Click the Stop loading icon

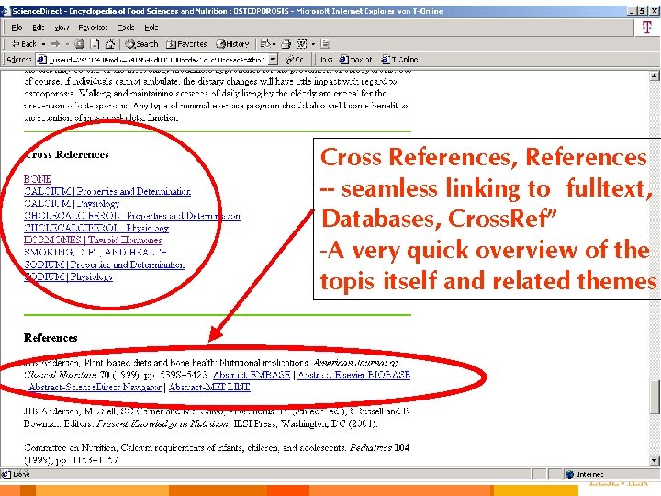coord(79,44)
